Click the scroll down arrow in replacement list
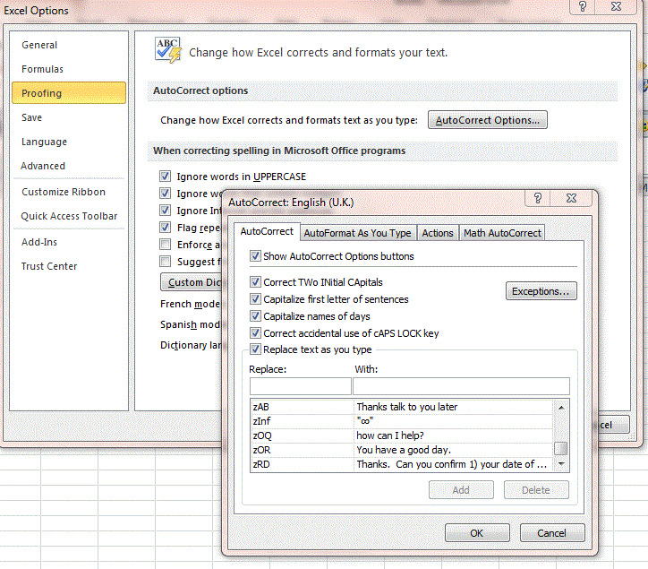This screenshot has width=648, height=569. click(x=561, y=464)
